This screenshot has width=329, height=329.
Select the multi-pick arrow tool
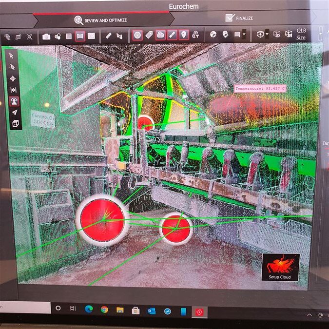click(x=12, y=67)
